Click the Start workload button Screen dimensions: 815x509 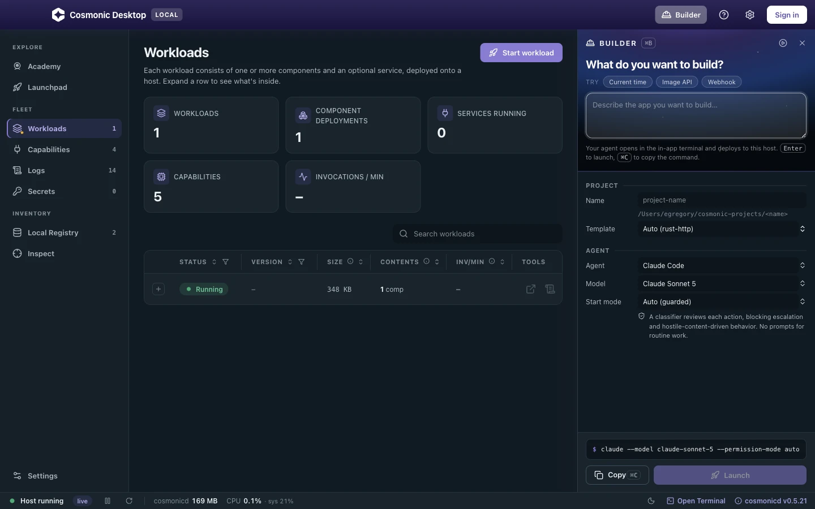point(521,53)
